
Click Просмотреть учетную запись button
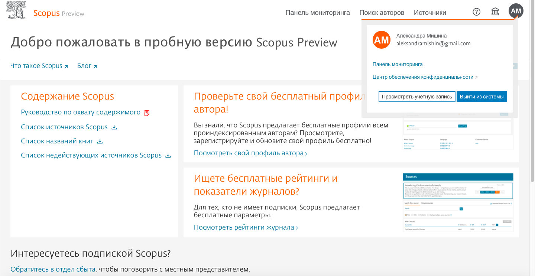417,97
